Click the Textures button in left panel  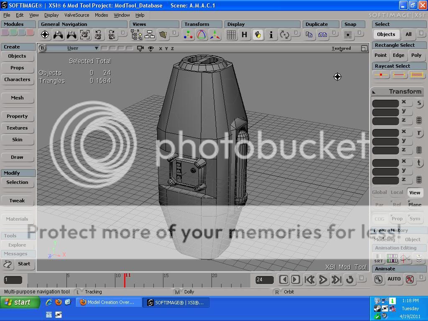point(17,128)
